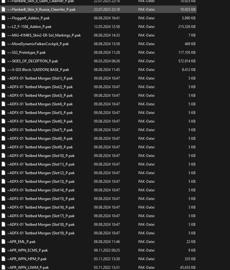Click file icon of ~~S32_Prototype_P.pak
The height and width of the screenshot is (270, 230).
pyautogui.click(x=3, y=52)
